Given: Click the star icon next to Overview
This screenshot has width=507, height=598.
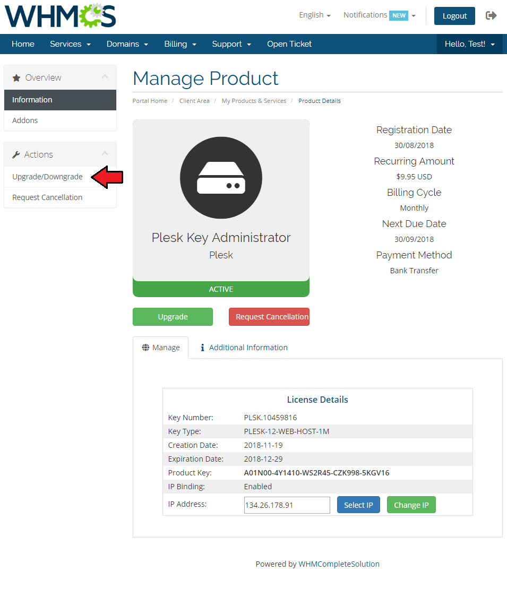Looking at the screenshot, I should (x=16, y=78).
